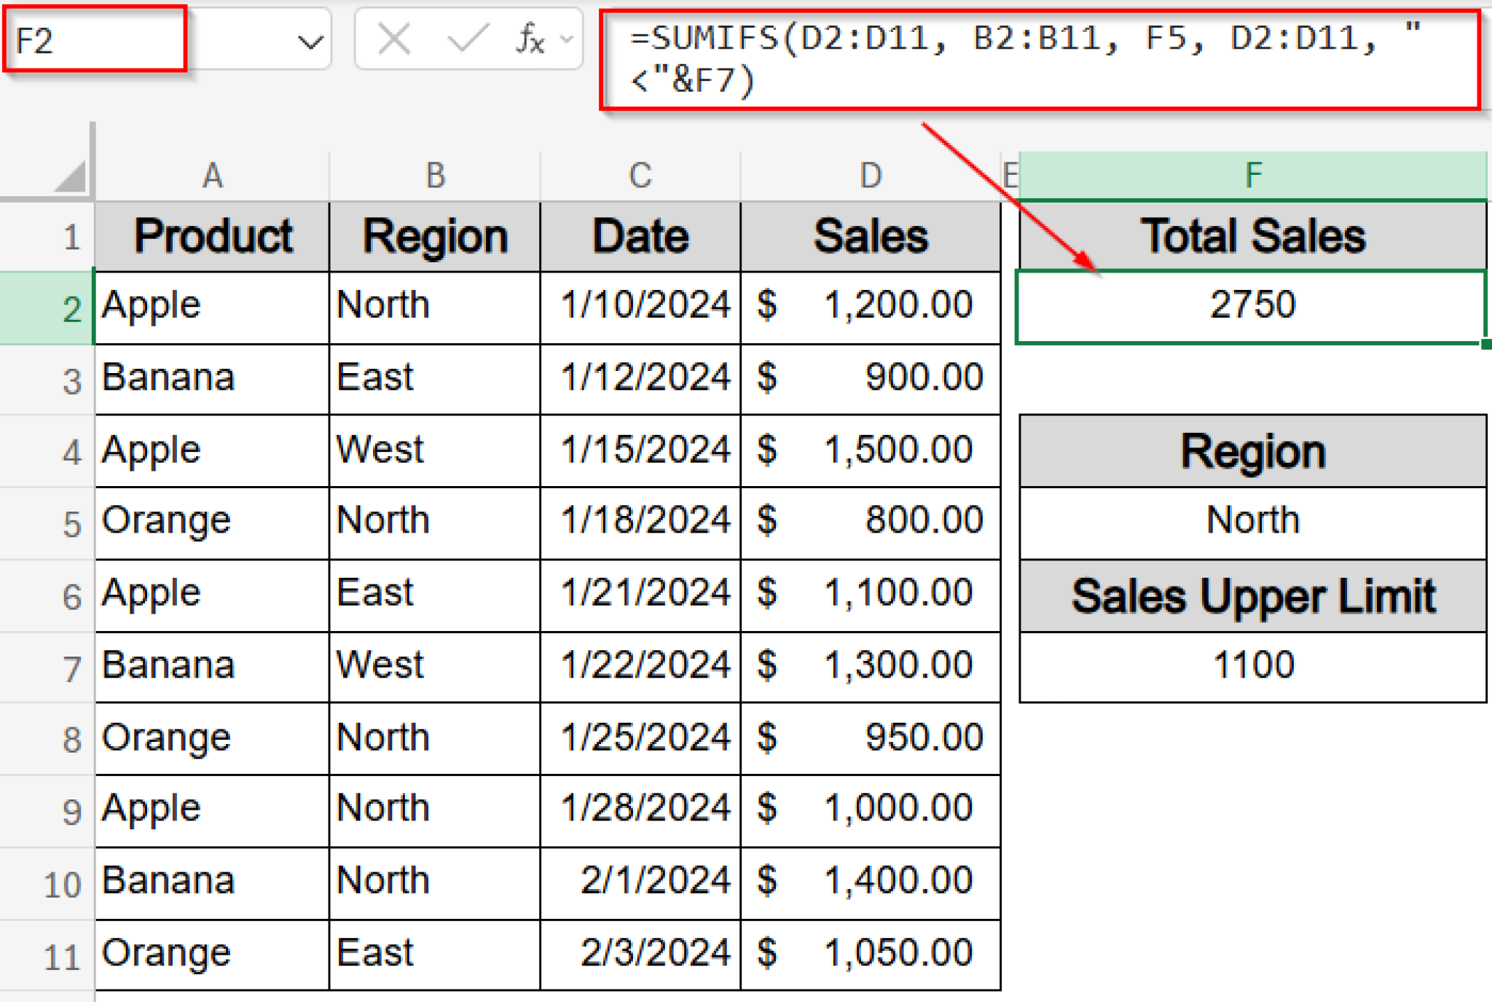Open the chevron next to the fx symbol

pyautogui.click(x=565, y=42)
